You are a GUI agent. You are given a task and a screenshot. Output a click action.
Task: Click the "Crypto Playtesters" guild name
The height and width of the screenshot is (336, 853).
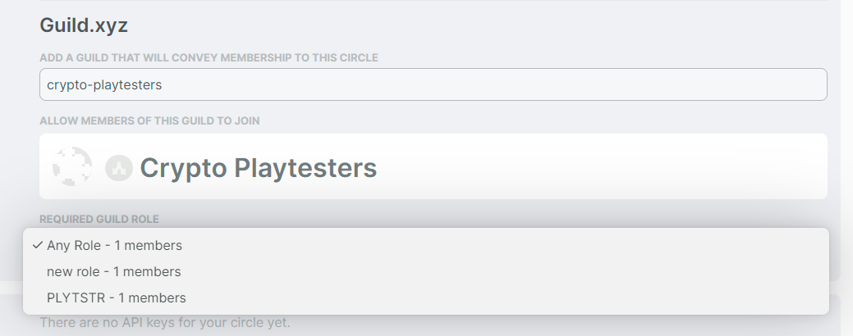pyautogui.click(x=258, y=167)
